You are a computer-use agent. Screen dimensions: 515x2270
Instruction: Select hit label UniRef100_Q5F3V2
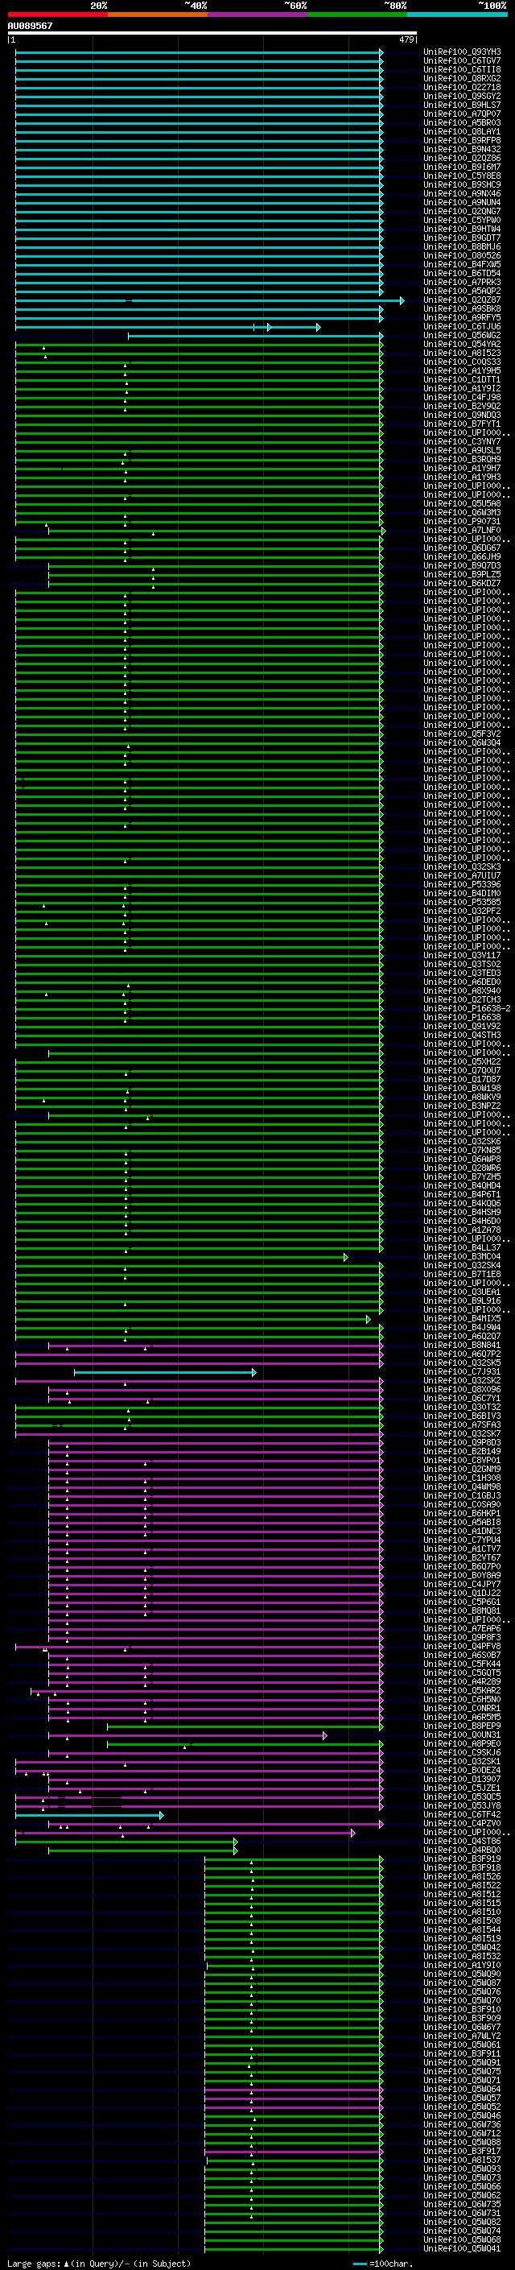462,734
